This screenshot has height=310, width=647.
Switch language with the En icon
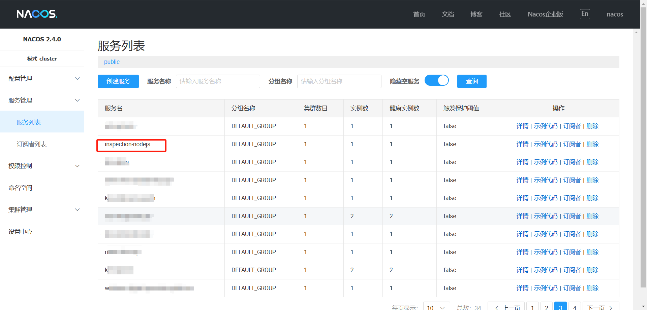point(585,14)
